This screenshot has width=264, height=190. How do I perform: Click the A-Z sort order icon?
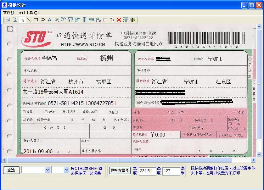click(98, 20)
